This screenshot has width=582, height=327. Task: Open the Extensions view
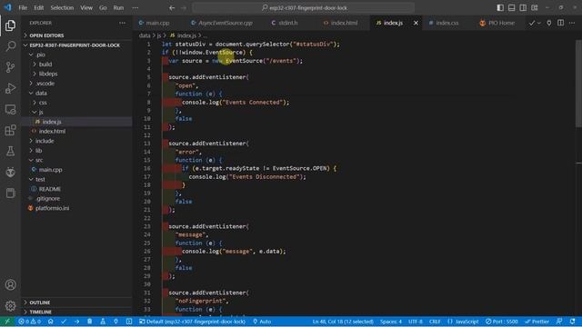pos(10,130)
